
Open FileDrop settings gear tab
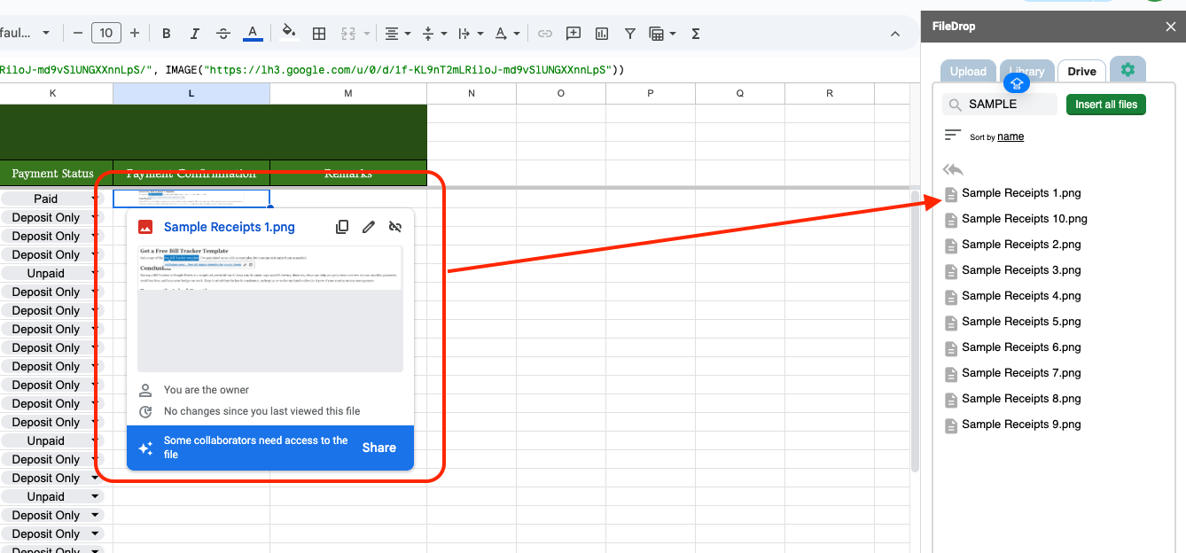click(1127, 70)
